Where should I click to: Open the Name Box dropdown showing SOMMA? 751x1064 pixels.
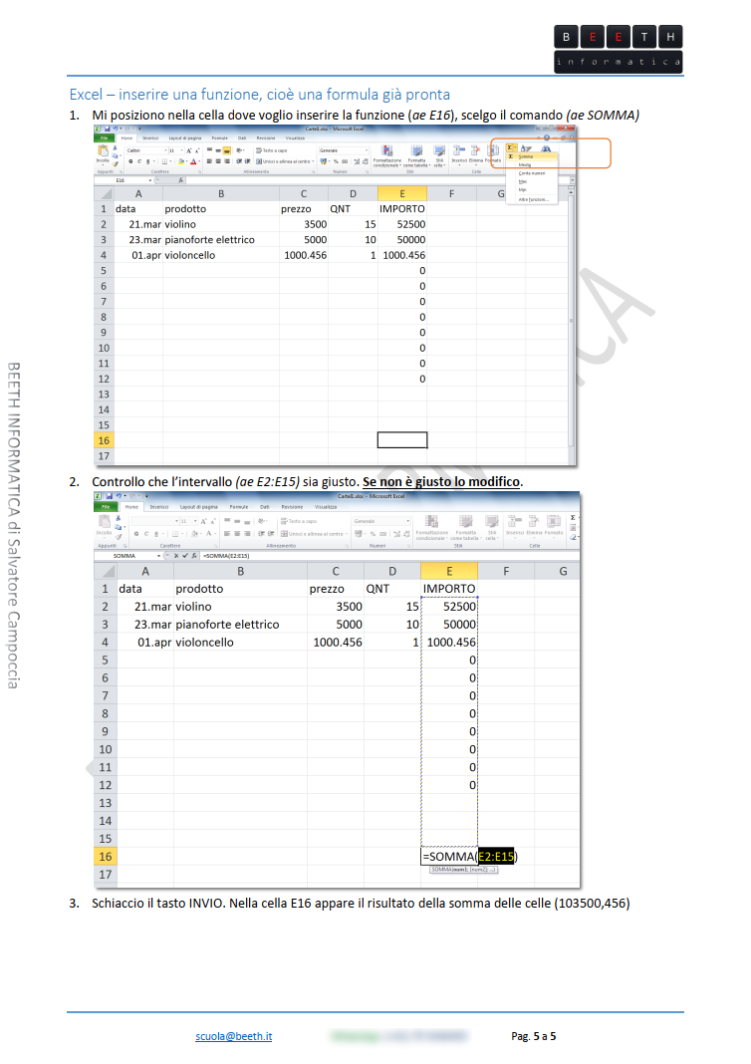point(158,556)
